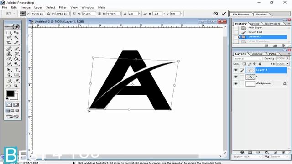Select the Brush tool in toolbox

16,49
